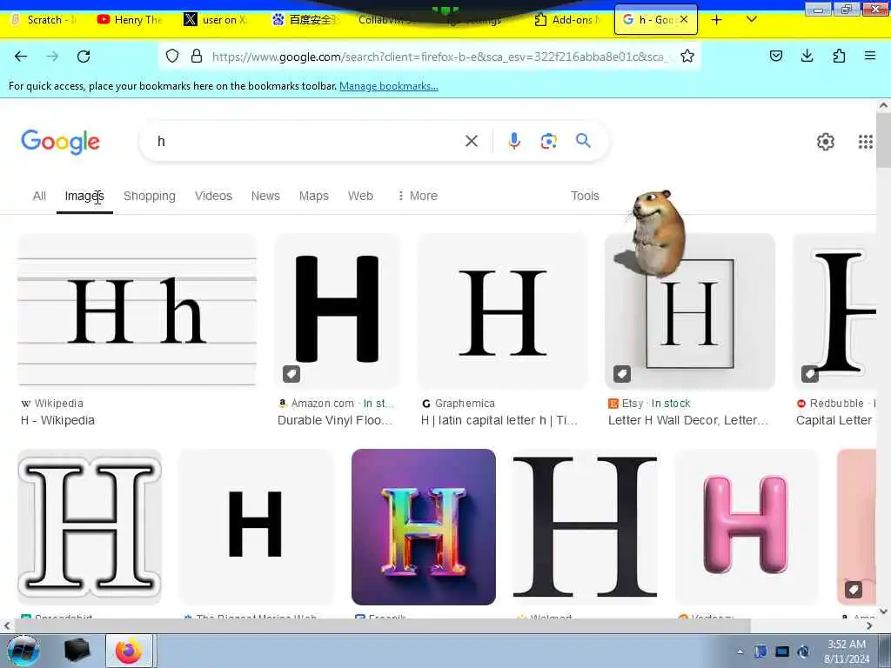Open the Graphemica serif H image
Viewport: 891px width, 668px height.
point(502,311)
